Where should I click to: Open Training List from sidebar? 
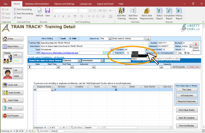click(x=18, y=55)
